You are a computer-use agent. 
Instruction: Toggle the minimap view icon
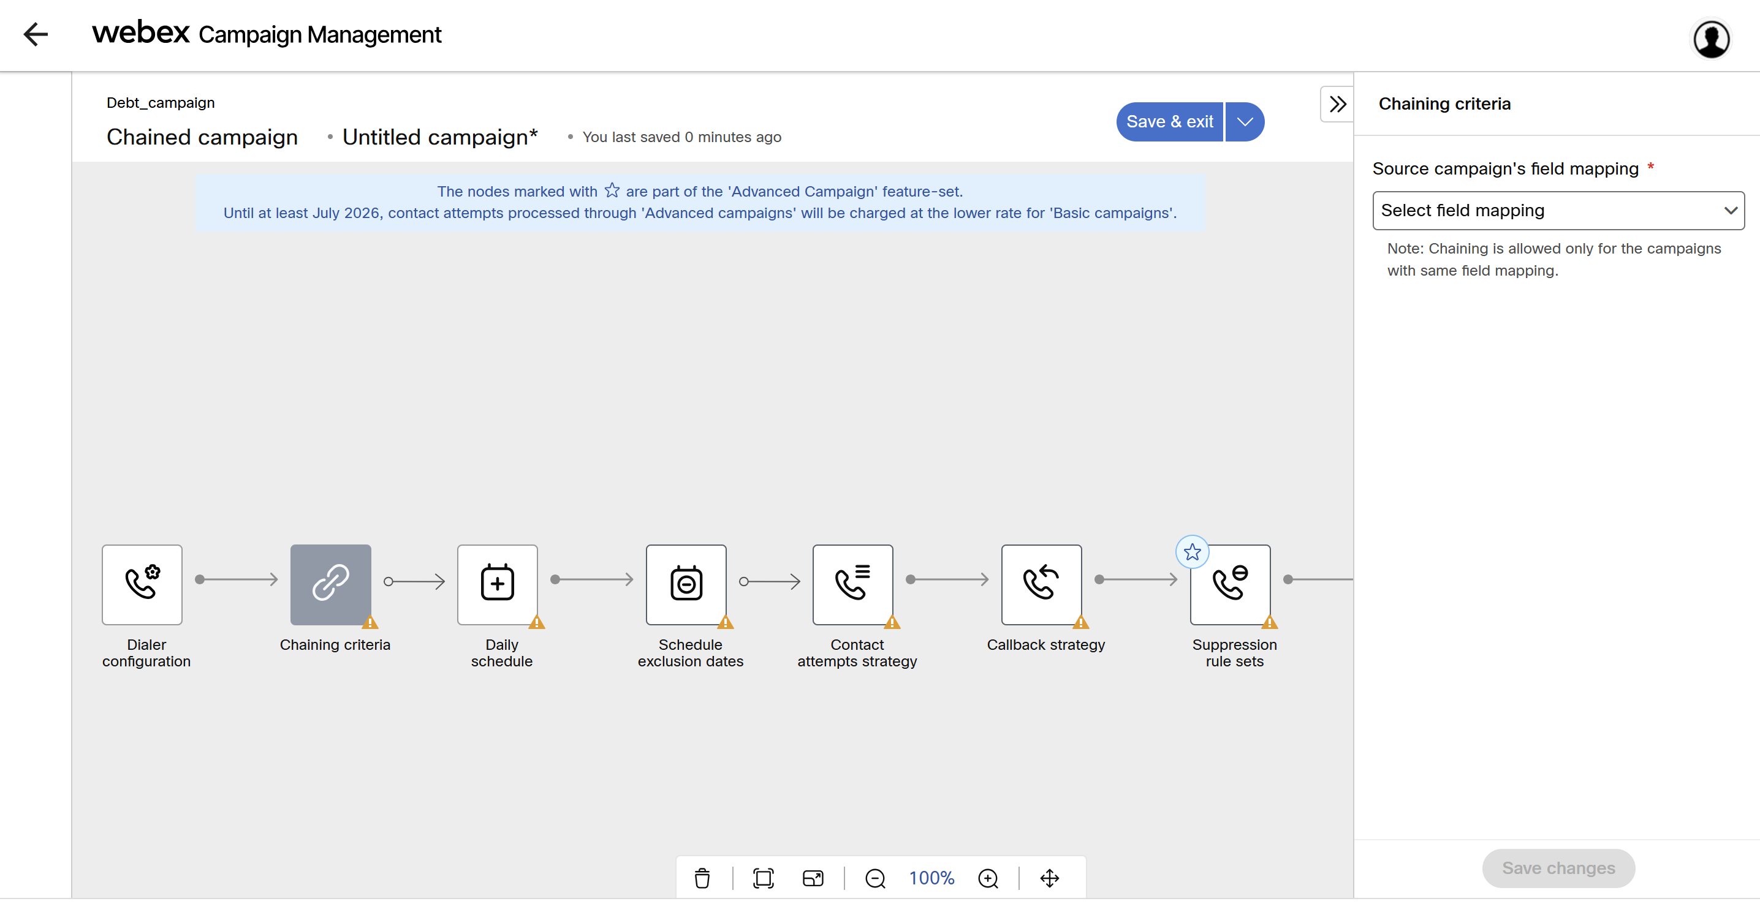click(x=813, y=878)
